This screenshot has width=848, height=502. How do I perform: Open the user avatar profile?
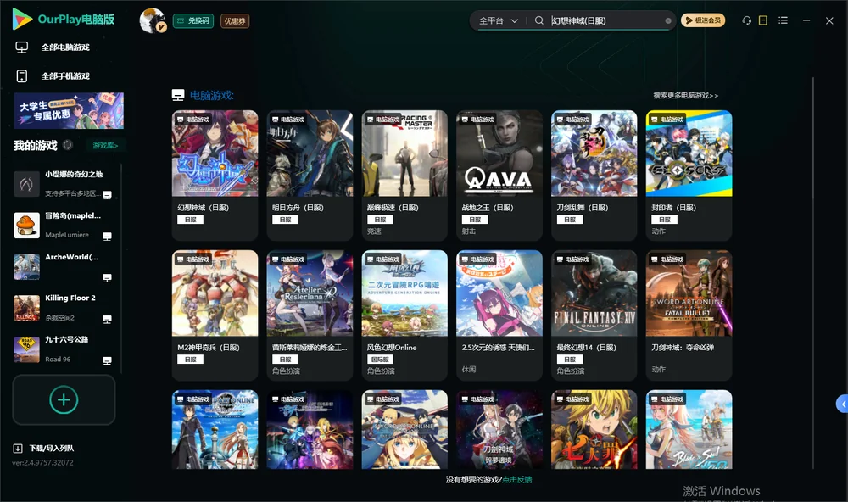pyautogui.click(x=152, y=20)
